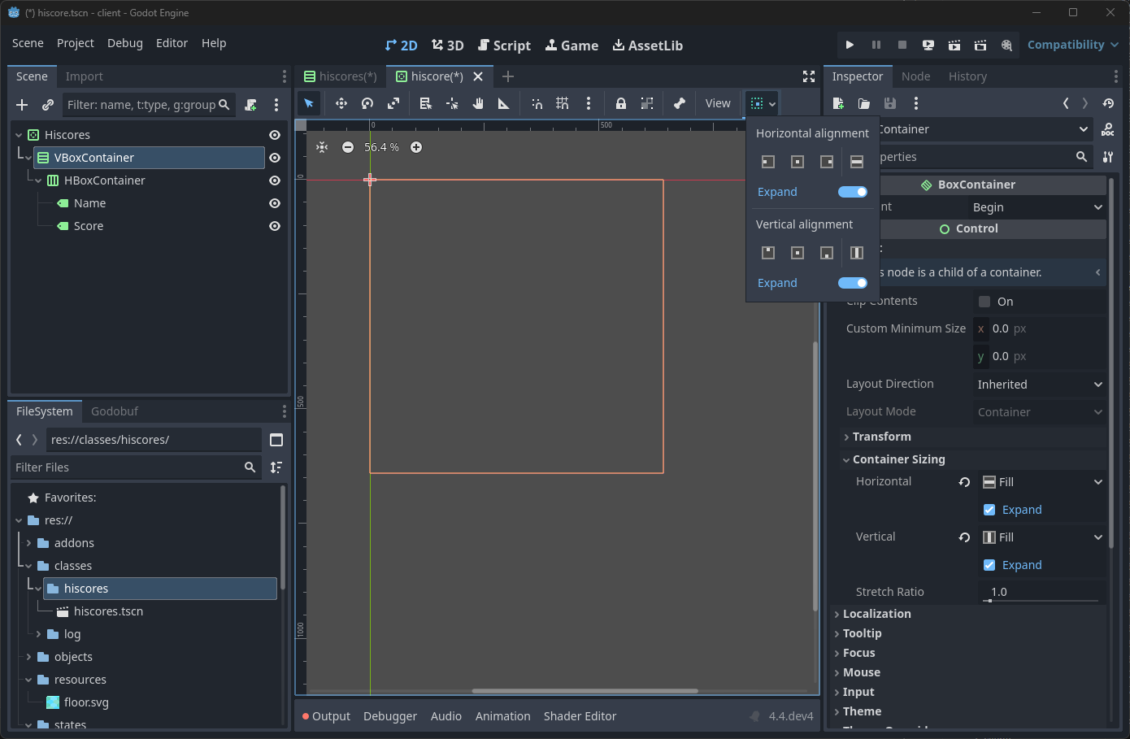This screenshot has height=739, width=1130.
Task: Toggle split mode in the FileSystem panel
Action: click(x=276, y=440)
